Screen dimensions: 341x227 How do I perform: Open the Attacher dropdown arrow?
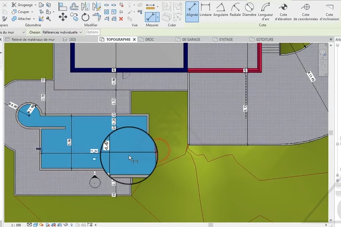(34, 19)
